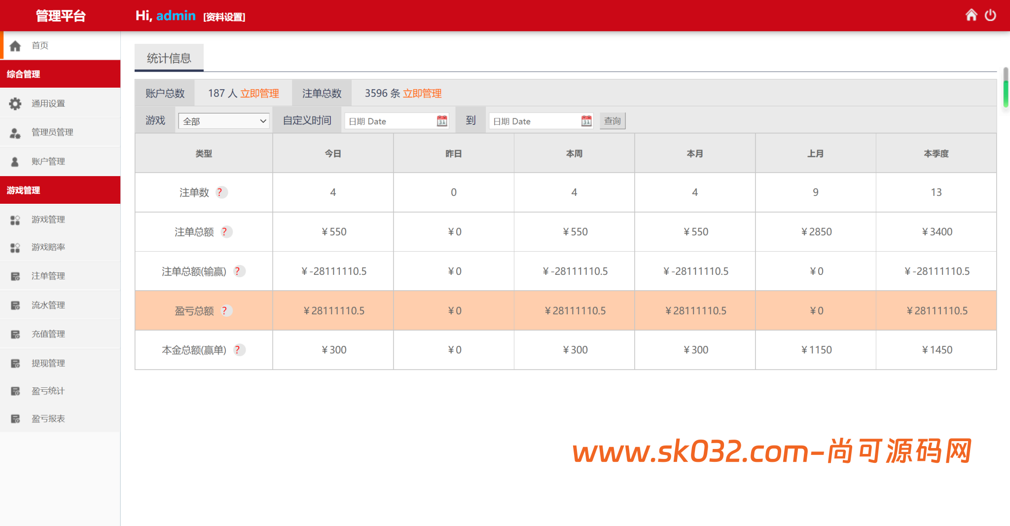Click ¥1150 in the 上月 column
The height and width of the screenshot is (526, 1010).
pyautogui.click(x=816, y=350)
